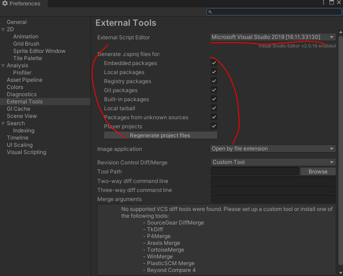Toggle Packages from unknown sources checkbox
Screen dimensions: 343x276
coord(214,117)
